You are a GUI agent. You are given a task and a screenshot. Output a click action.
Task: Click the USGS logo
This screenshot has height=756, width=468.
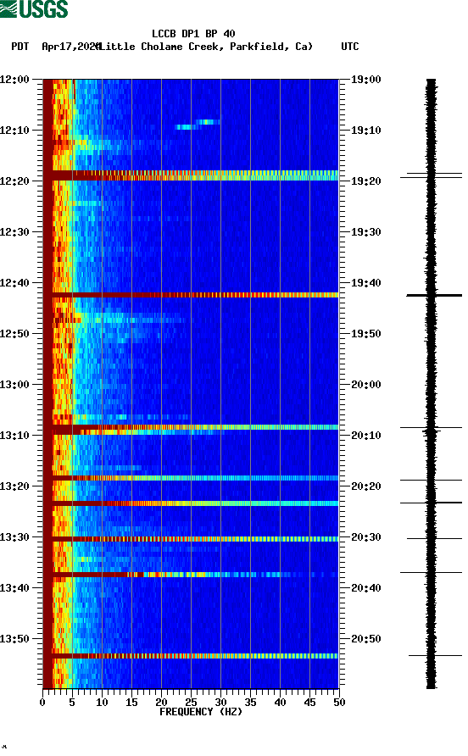pyautogui.click(x=34, y=9)
